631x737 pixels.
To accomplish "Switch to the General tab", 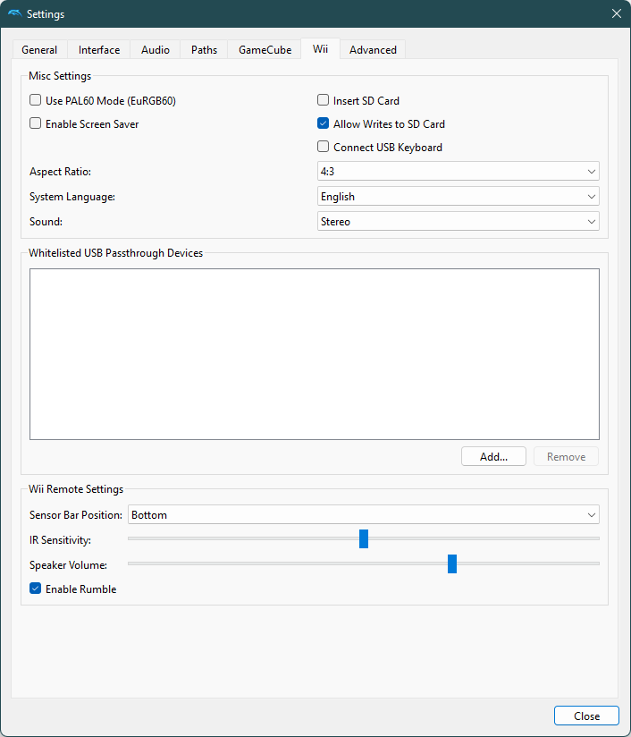I will tap(39, 50).
